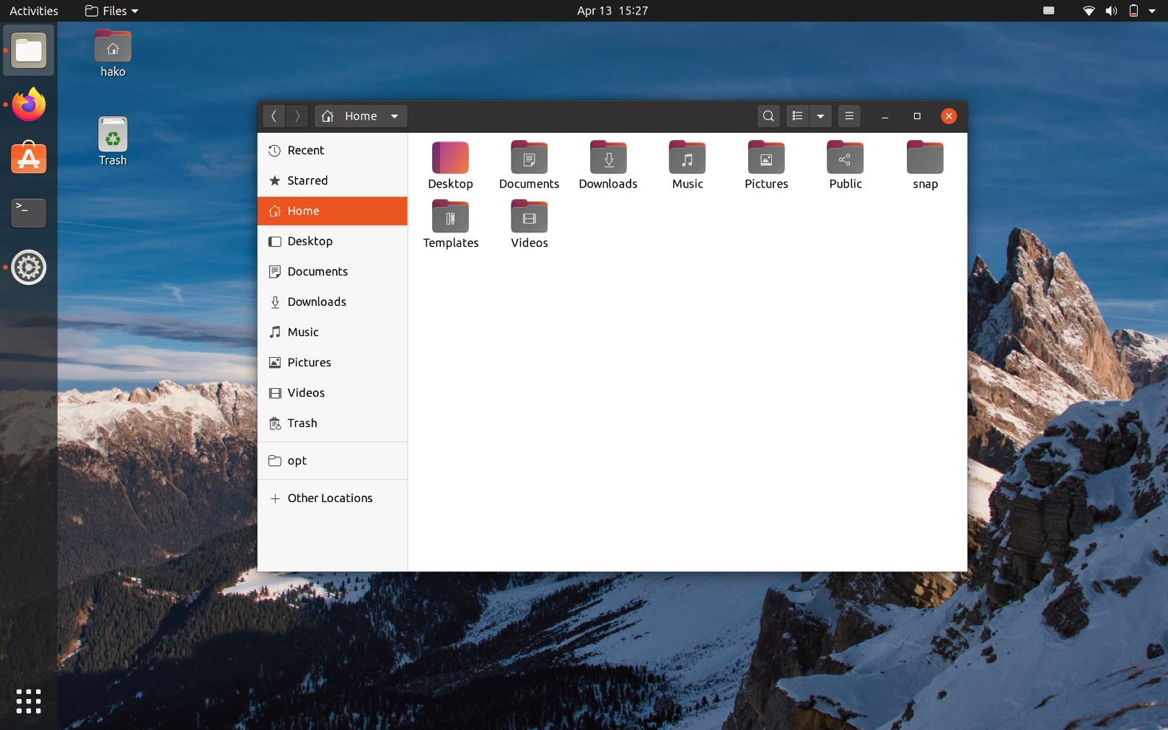Toggle list view in the Files toolbar
Viewport: 1168px width, 730px height.
(x=797, y=116)
